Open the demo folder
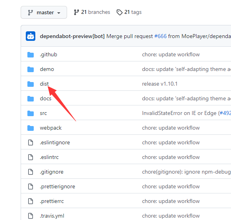Viewport: 231px width, 220px height. (x=47, y=69)
